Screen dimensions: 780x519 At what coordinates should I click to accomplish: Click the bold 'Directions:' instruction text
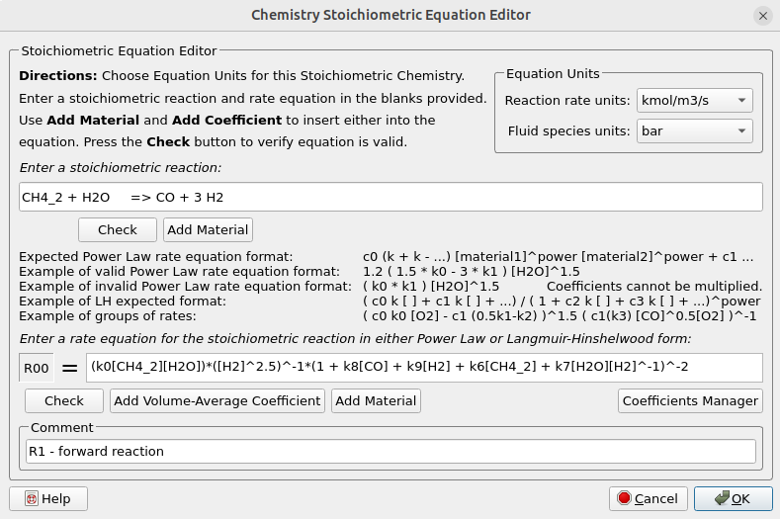(x=57, y=76)
